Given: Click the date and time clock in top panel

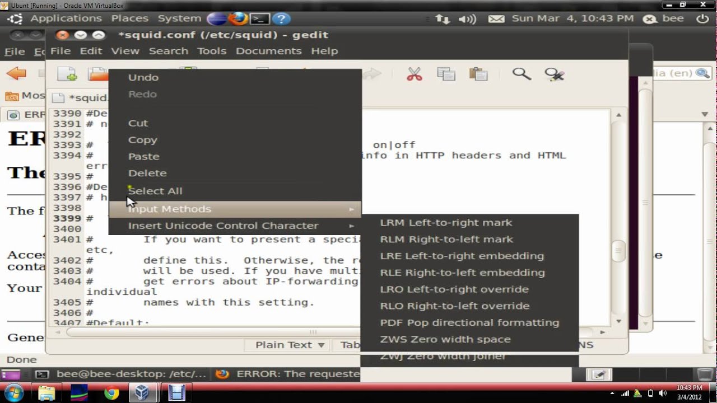Looking at the screenshot, I should [572, 18].
